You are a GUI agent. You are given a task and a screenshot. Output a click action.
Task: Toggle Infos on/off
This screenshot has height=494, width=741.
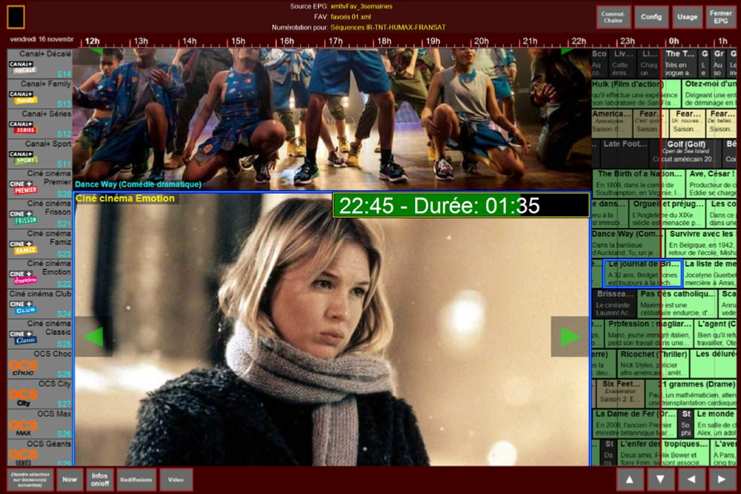[99, 479]
